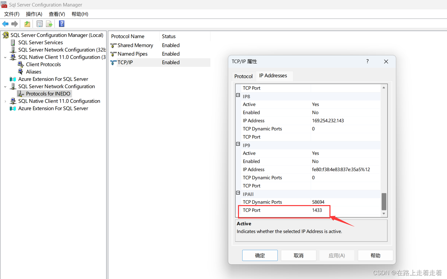Click the Up One Level folder icon

[x=27, y=24]
